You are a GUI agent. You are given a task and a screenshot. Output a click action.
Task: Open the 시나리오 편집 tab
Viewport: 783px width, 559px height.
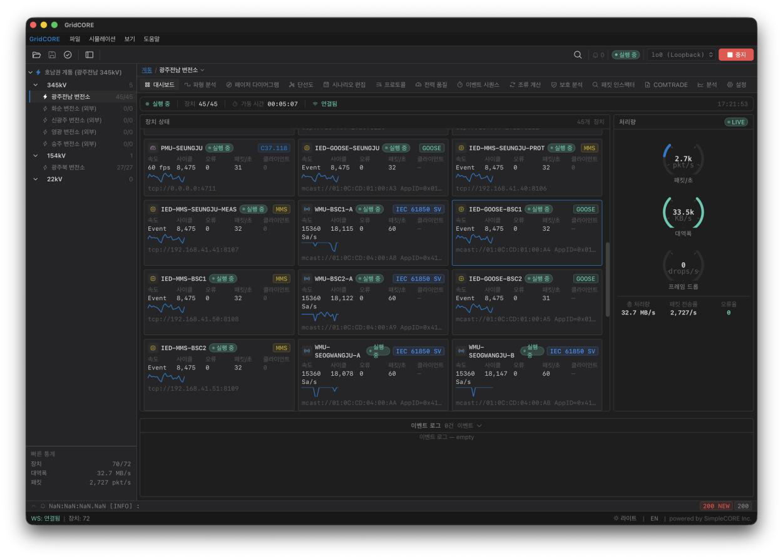pyautogui.click(x=344, y=84)
